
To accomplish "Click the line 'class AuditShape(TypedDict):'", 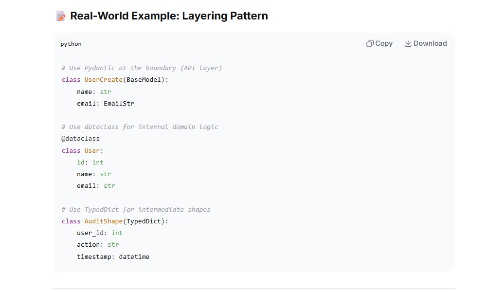I will click(x=115, y=221).
